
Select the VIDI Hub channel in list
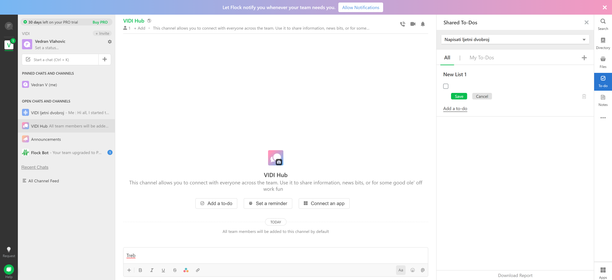(x=66, y=126)
